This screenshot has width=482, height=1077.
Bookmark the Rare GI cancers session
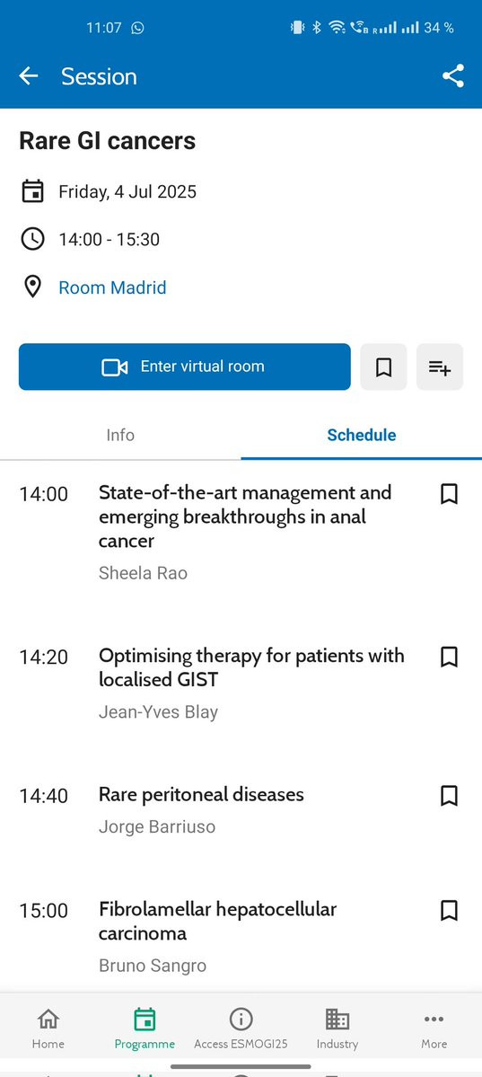(384, 366)
